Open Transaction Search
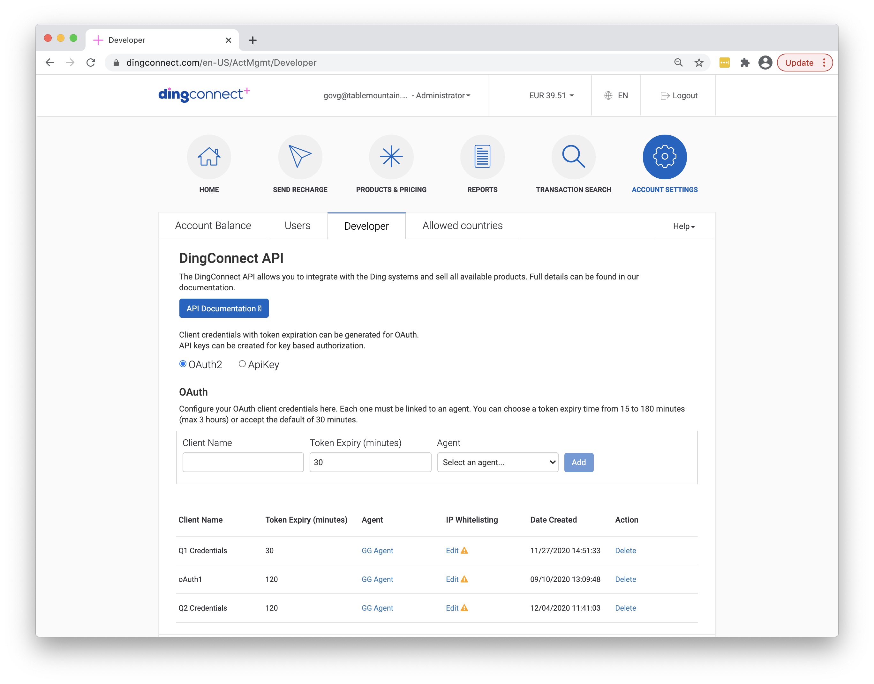The height and width of the screenshot is (684, 874). (573, 157)
